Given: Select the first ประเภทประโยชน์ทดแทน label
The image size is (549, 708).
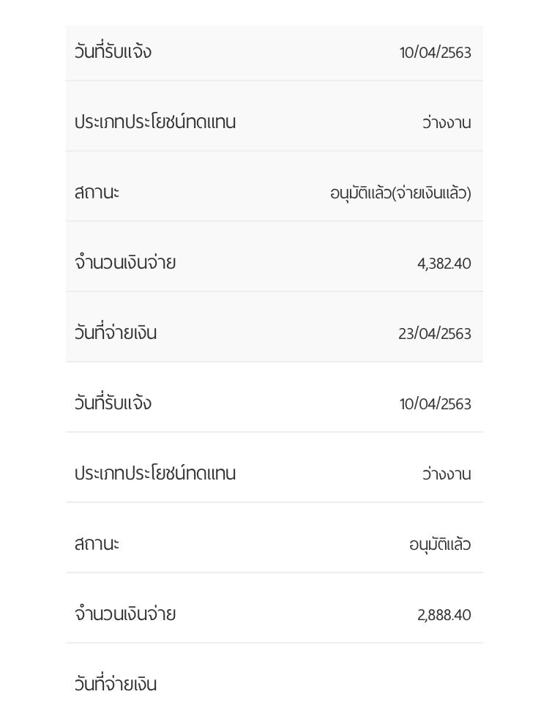Looking at the screenshot, I should point(155,122).
